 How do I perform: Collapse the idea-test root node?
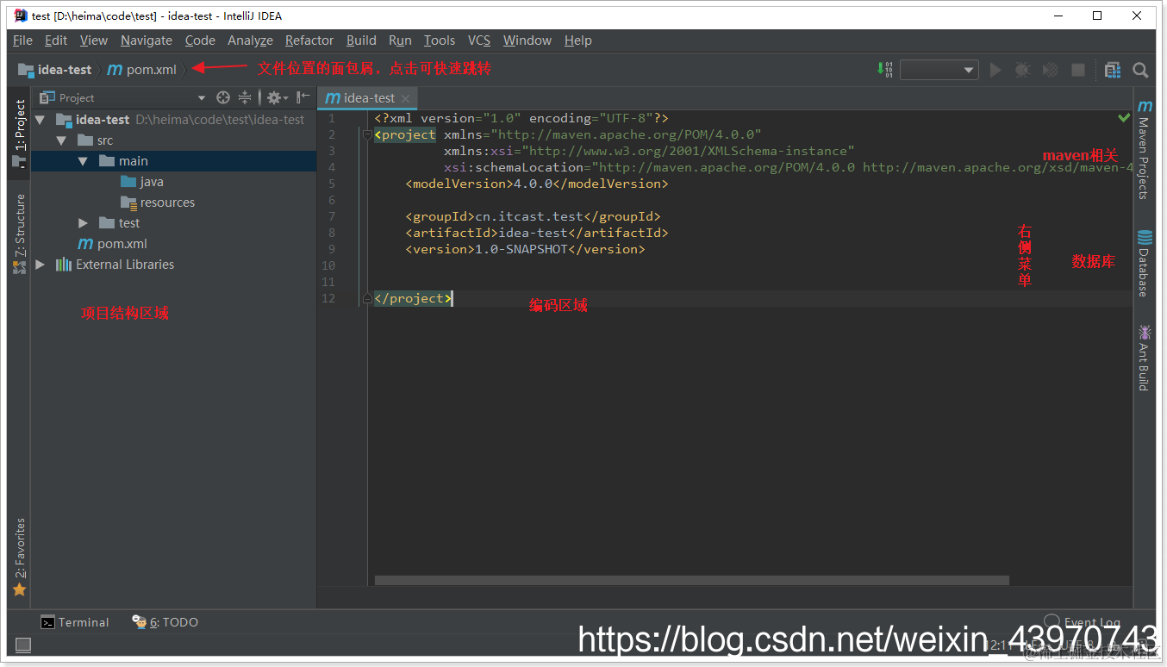[x=41, y=120]
